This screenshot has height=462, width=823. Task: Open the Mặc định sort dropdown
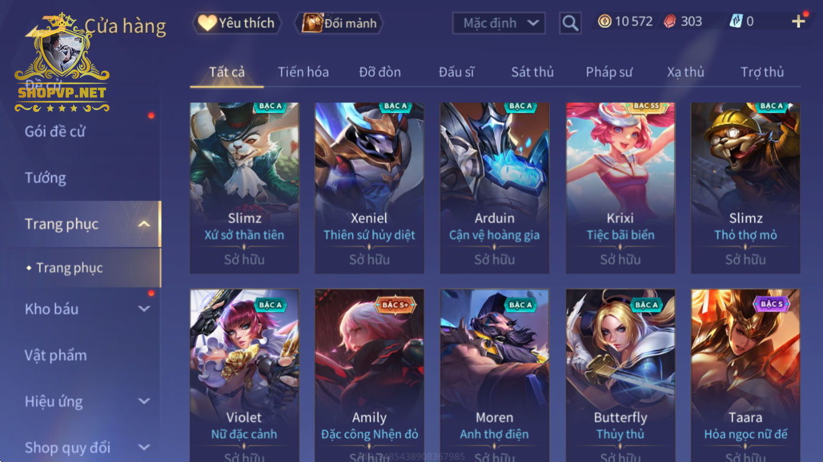[499, 23]
